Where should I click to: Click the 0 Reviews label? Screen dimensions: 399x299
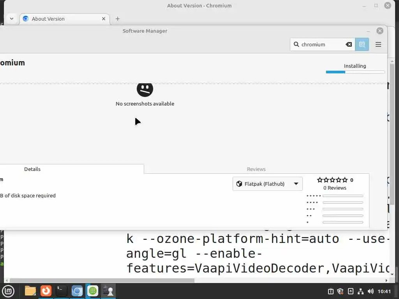[335, 188]
